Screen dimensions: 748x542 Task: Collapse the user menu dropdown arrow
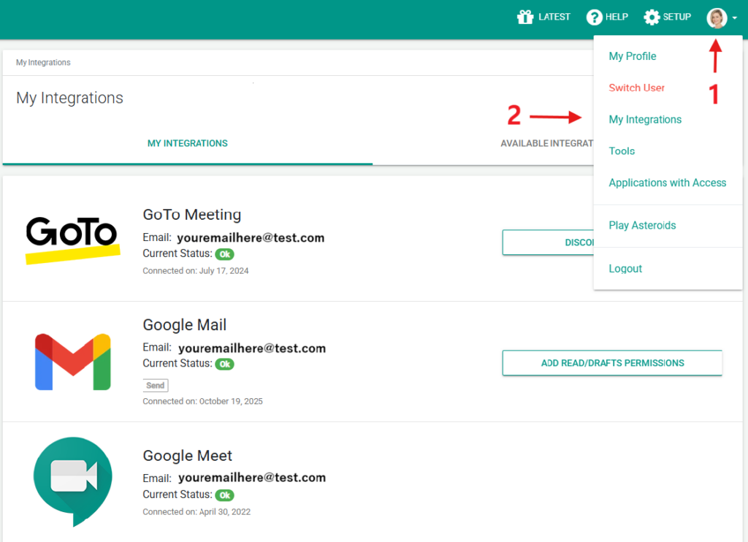click(734, 20)
